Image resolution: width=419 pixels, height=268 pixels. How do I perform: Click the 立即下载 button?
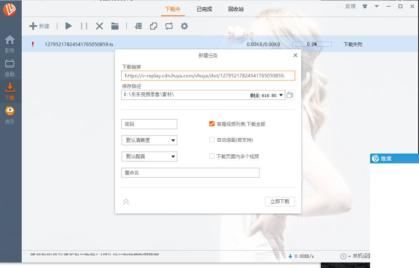280,201
